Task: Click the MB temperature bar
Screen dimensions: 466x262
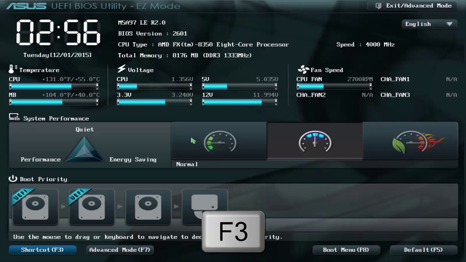Action: pos(54,102)
